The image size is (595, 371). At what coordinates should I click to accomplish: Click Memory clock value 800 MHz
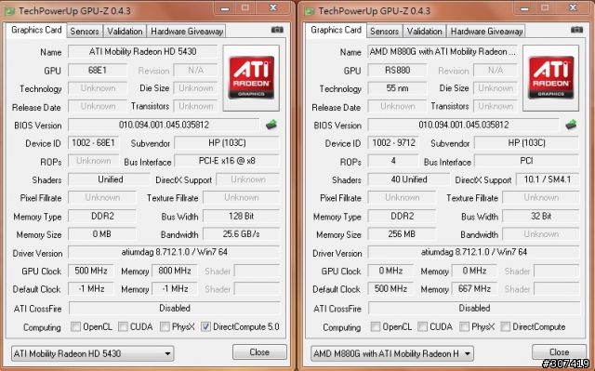pyautogui.click(x=175, y=271)
